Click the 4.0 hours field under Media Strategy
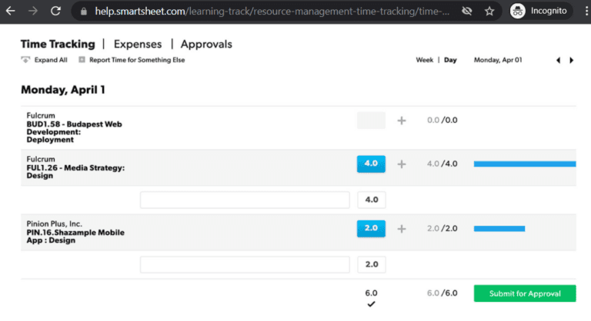Screen dimensions: 591x321 pyautogui.click(x=371, y=200)
